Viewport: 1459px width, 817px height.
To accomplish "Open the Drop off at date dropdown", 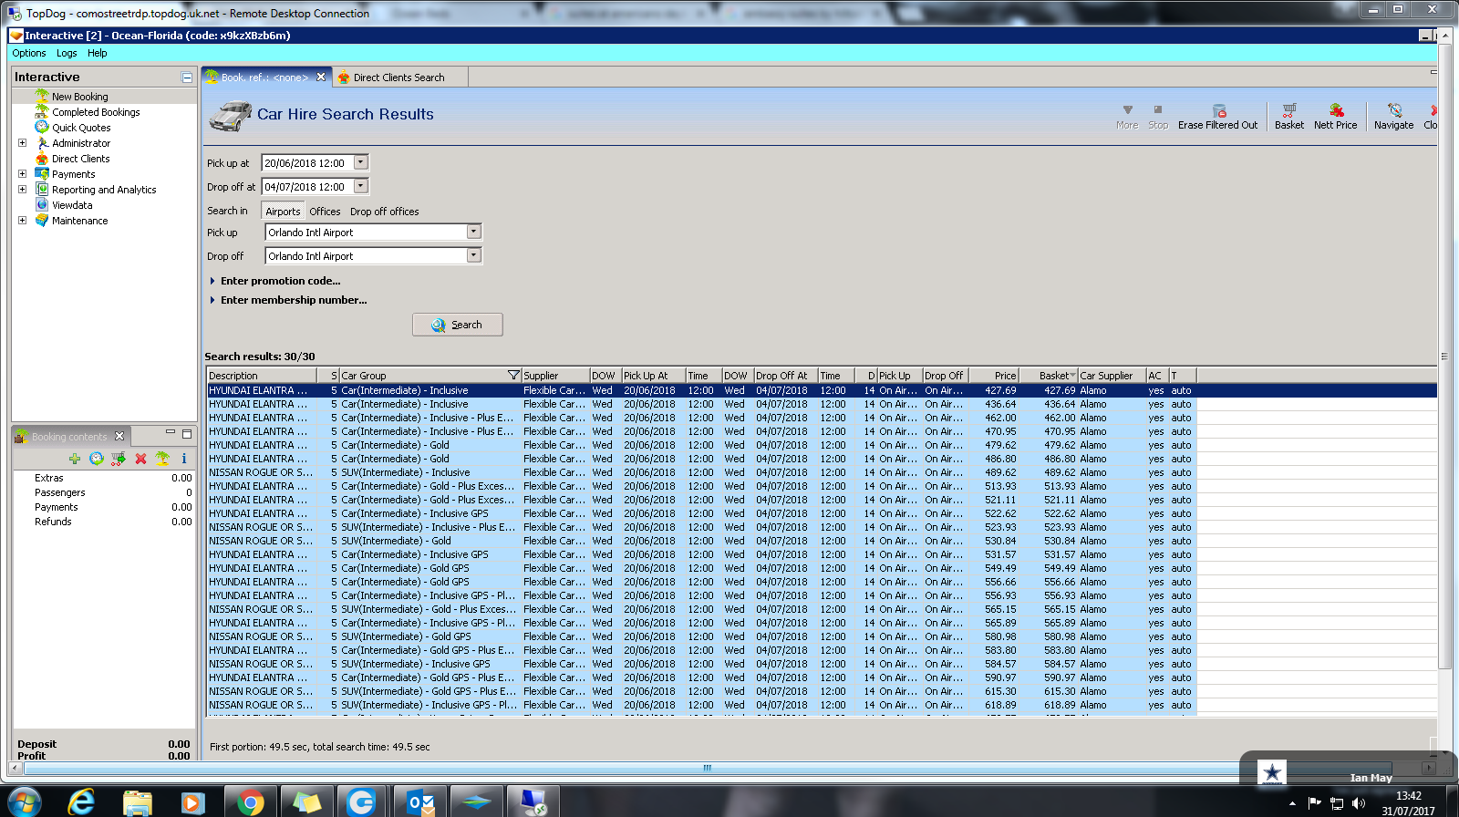I will click(361, 186).
